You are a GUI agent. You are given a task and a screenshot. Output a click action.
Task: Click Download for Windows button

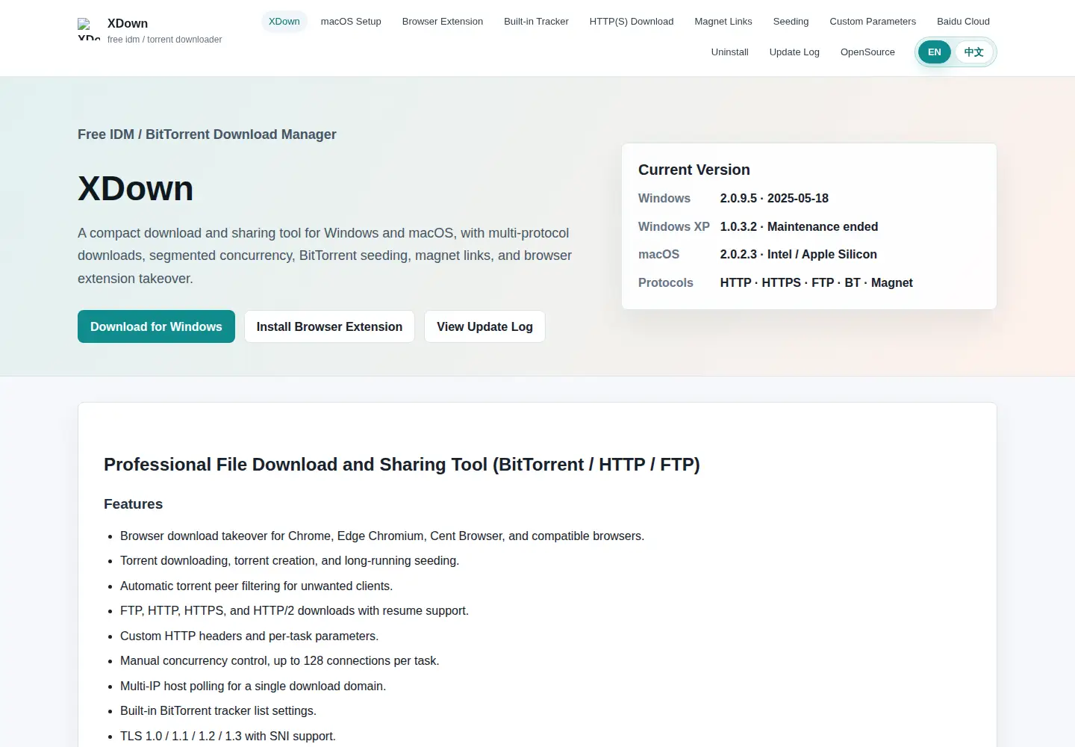pyautogui.click(x=156, y=326)
